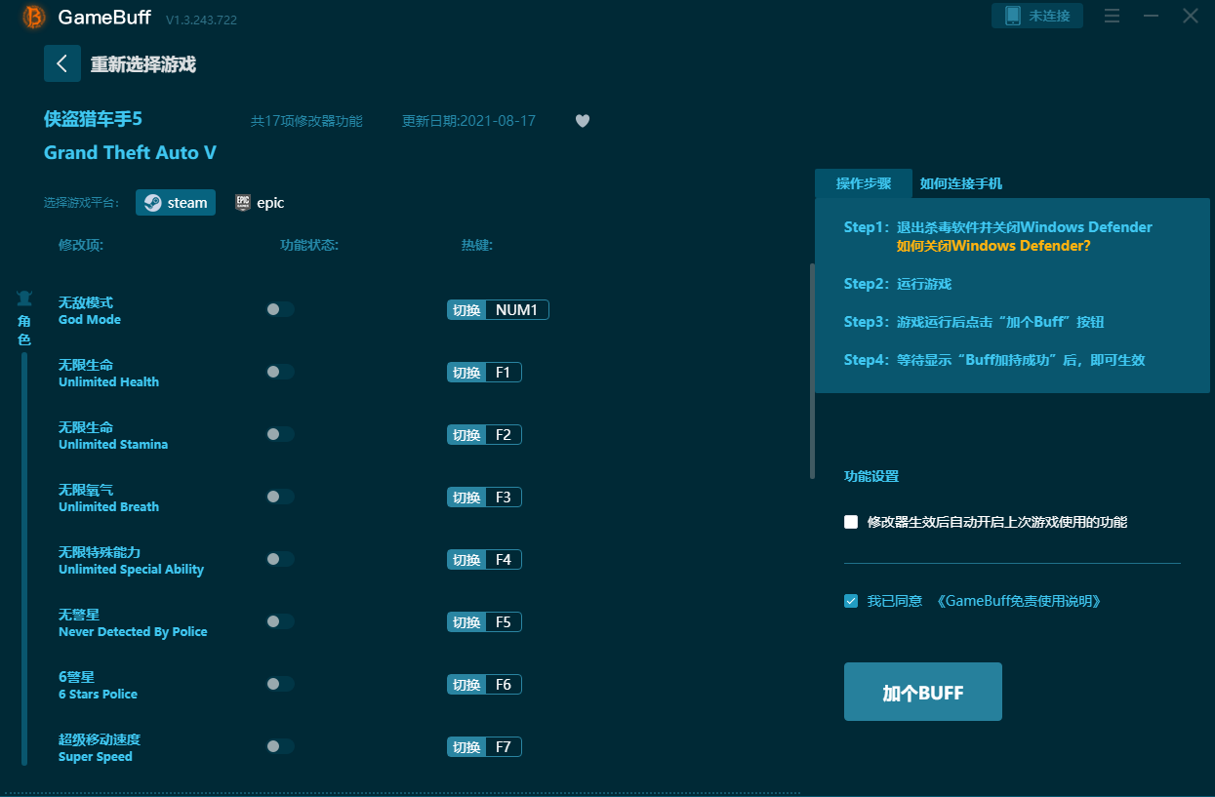Click Grand Theft Auto V title
Image resolution: width=1215 pixels, height=797 pixels.
pyautogui.click(x=130, y=152)
